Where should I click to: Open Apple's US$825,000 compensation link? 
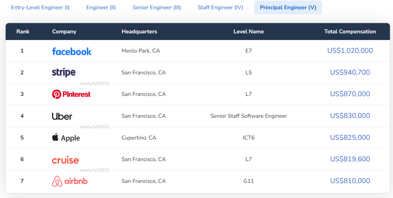(350, 138)
